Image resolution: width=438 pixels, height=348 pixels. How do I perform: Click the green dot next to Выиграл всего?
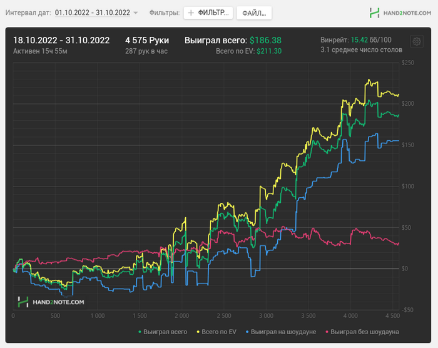pos(140,332)
